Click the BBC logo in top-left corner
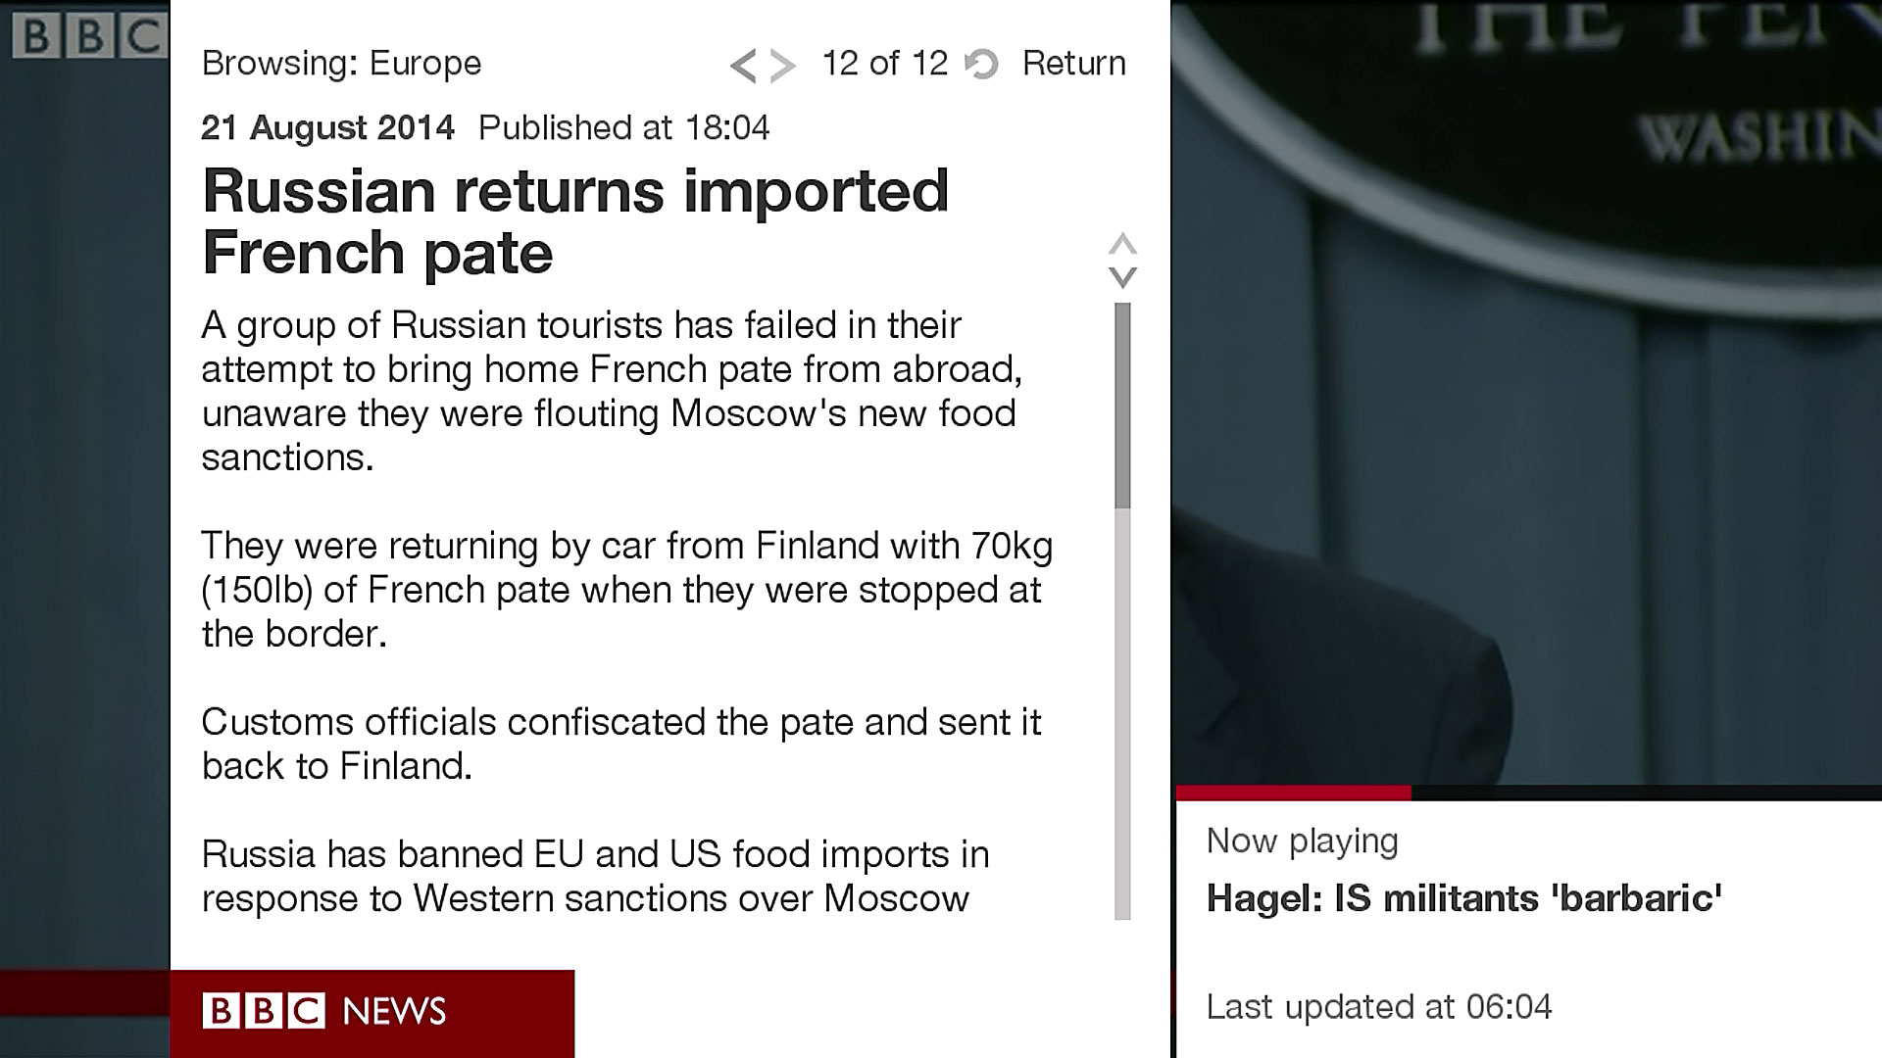Screen dimensions: 1882x1058 [x=90, y=36]
